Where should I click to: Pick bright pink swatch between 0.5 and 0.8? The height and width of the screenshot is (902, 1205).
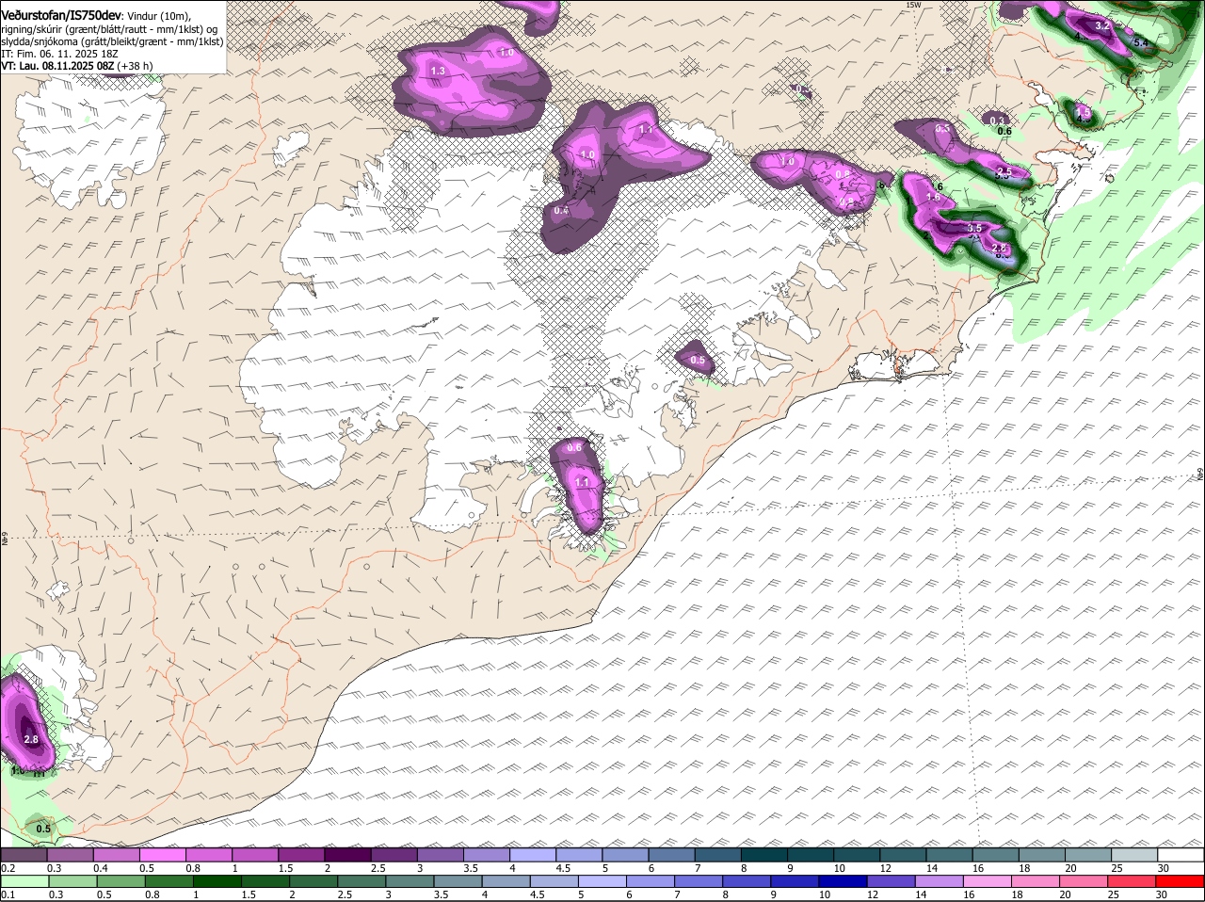coord(162,855)
